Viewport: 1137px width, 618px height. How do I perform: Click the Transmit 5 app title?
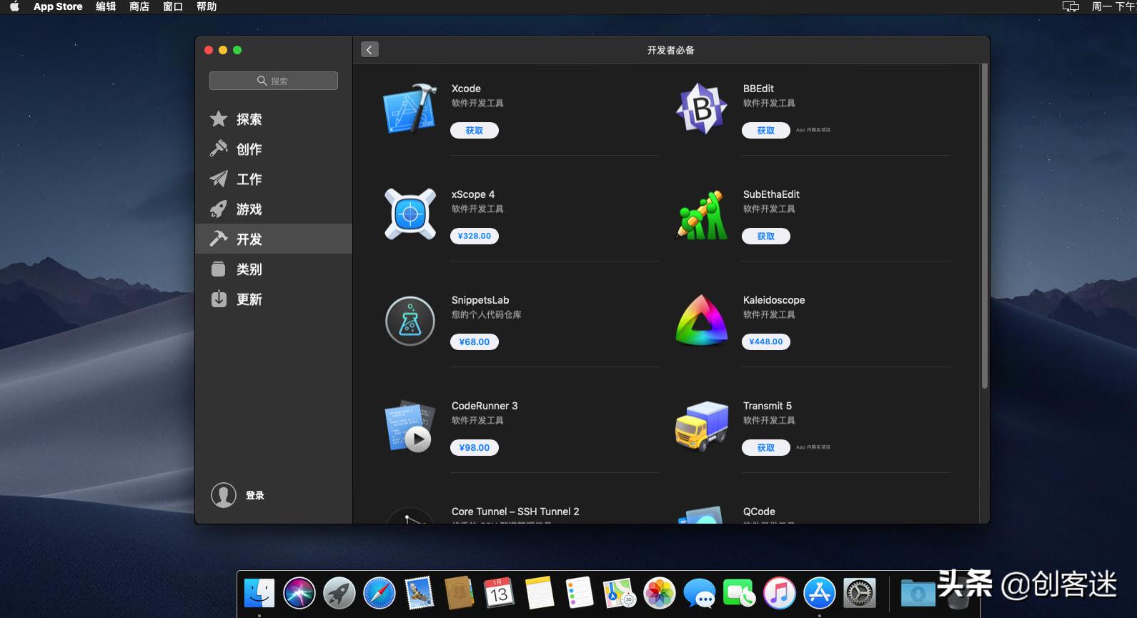(768, 406)
